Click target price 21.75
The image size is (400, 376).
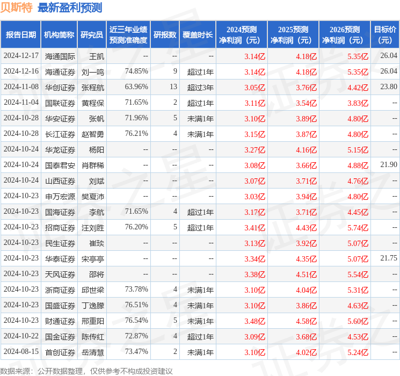[389, 258]
